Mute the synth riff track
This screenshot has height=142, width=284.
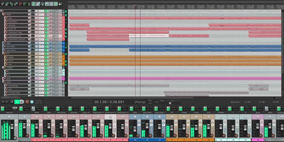coord(40,29)
